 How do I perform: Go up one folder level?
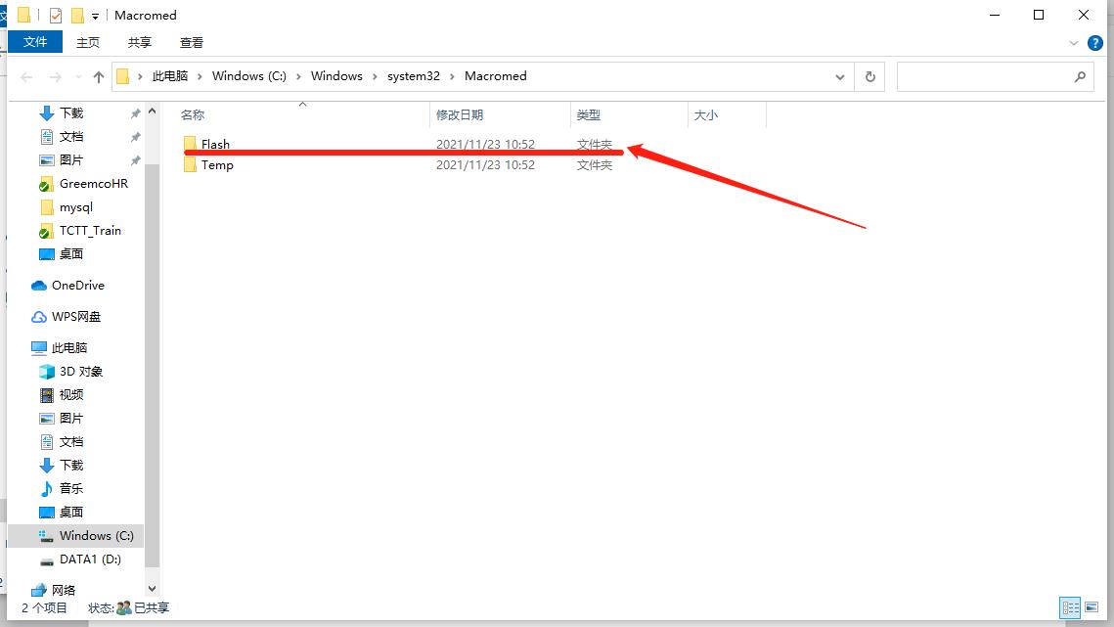[x=99, y=76]
